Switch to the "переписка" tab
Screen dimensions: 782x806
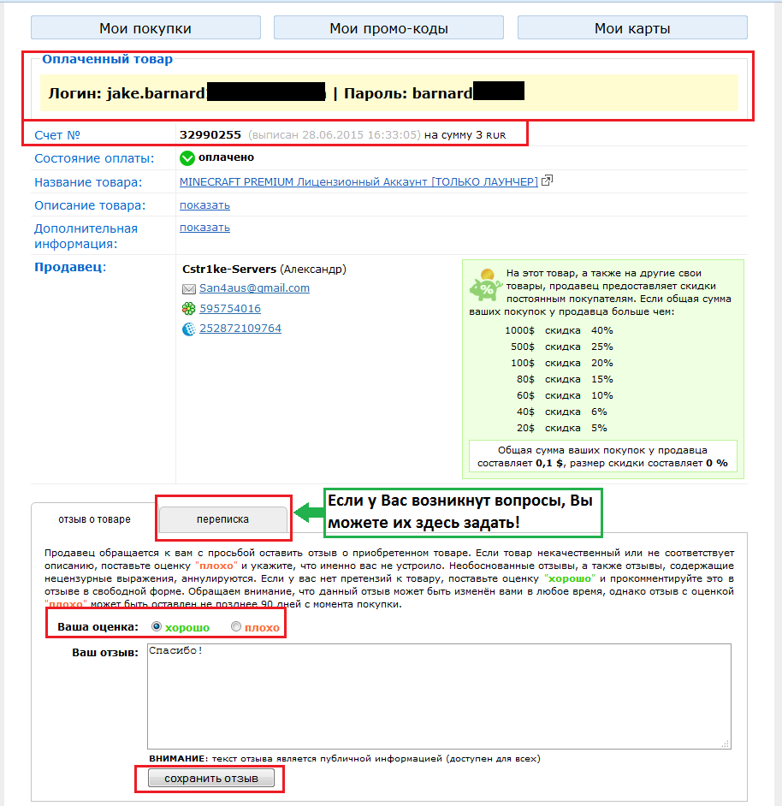pyautogui.click(x=222, y=519)
